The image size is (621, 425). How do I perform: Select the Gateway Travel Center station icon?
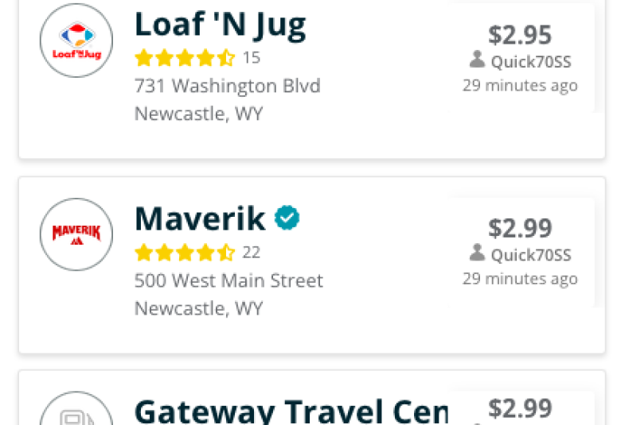tap(76, 408)
